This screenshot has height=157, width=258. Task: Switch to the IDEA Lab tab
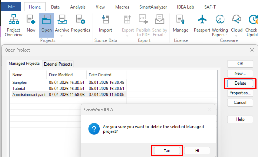(x=185, y=7)
